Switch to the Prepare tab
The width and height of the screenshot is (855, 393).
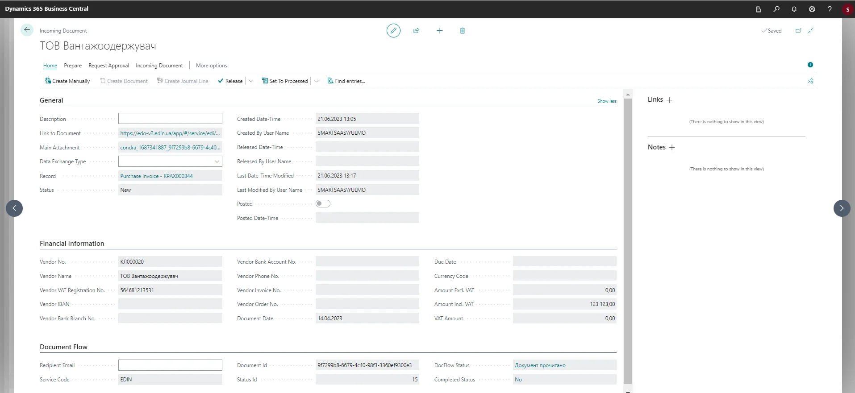click(x=73, y=66)
